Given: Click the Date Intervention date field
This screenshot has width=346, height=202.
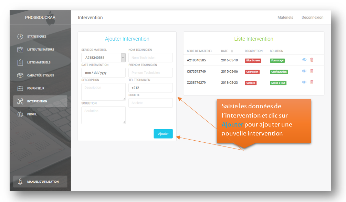Looking at the screenshot, I should (104, 73).
